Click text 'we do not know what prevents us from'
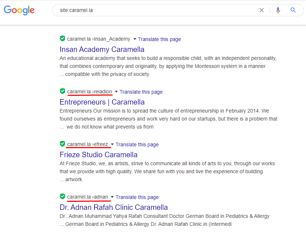Image resolution: width=306 pixels, height=236 pixels. 110,127
